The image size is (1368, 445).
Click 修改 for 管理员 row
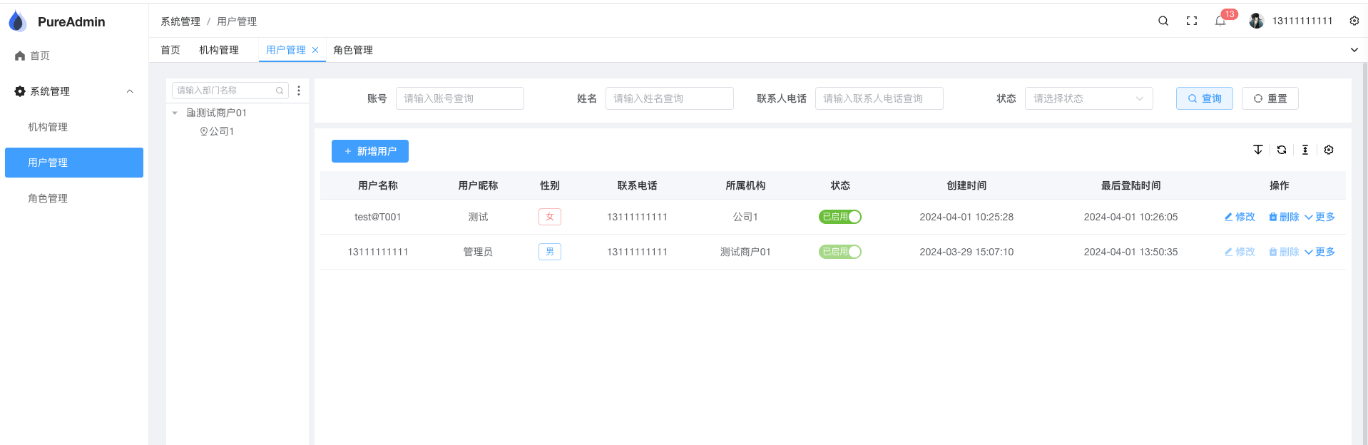(1240, 252)
